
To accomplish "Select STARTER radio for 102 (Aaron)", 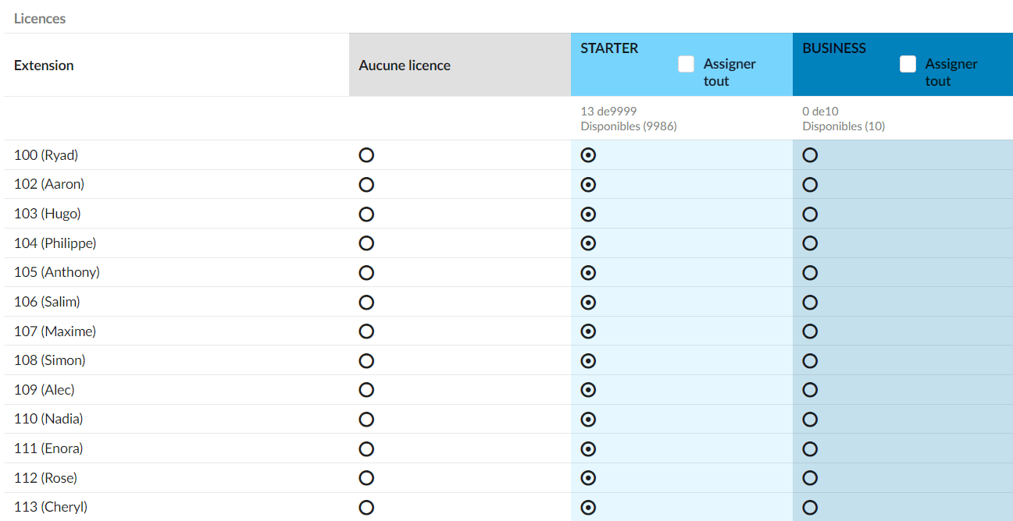I will 589,185.
